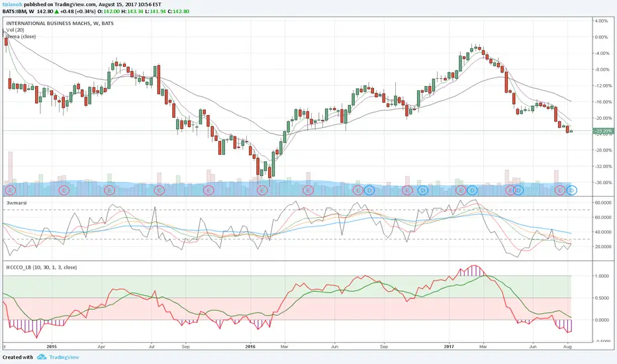The width and height of the screenshot is (617, 364).
Task: Click the O:142.00 open price value
Action: pyautogui.click(x=109, y=11)
